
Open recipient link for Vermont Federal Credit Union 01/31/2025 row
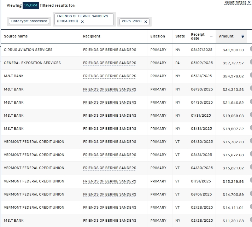tap(110, 181)
